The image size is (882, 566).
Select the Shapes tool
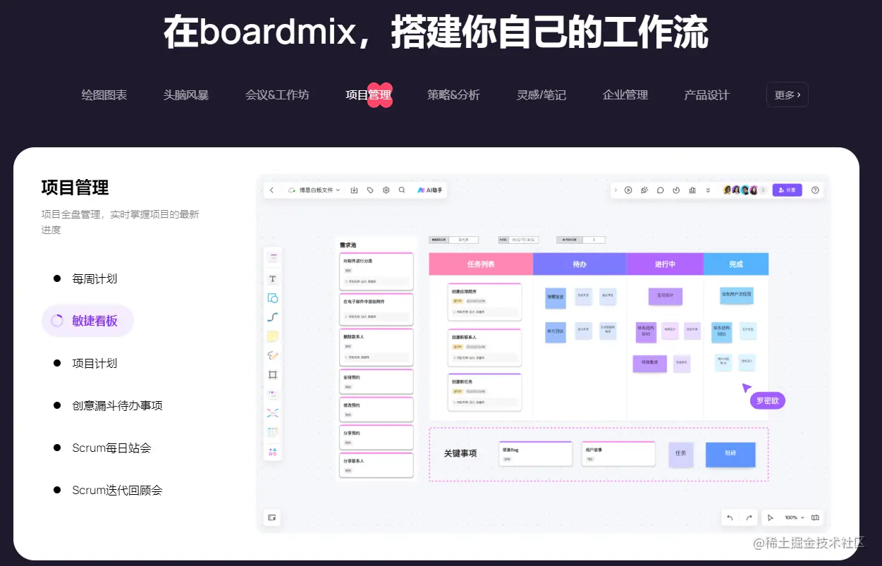(x=273, y=297)
